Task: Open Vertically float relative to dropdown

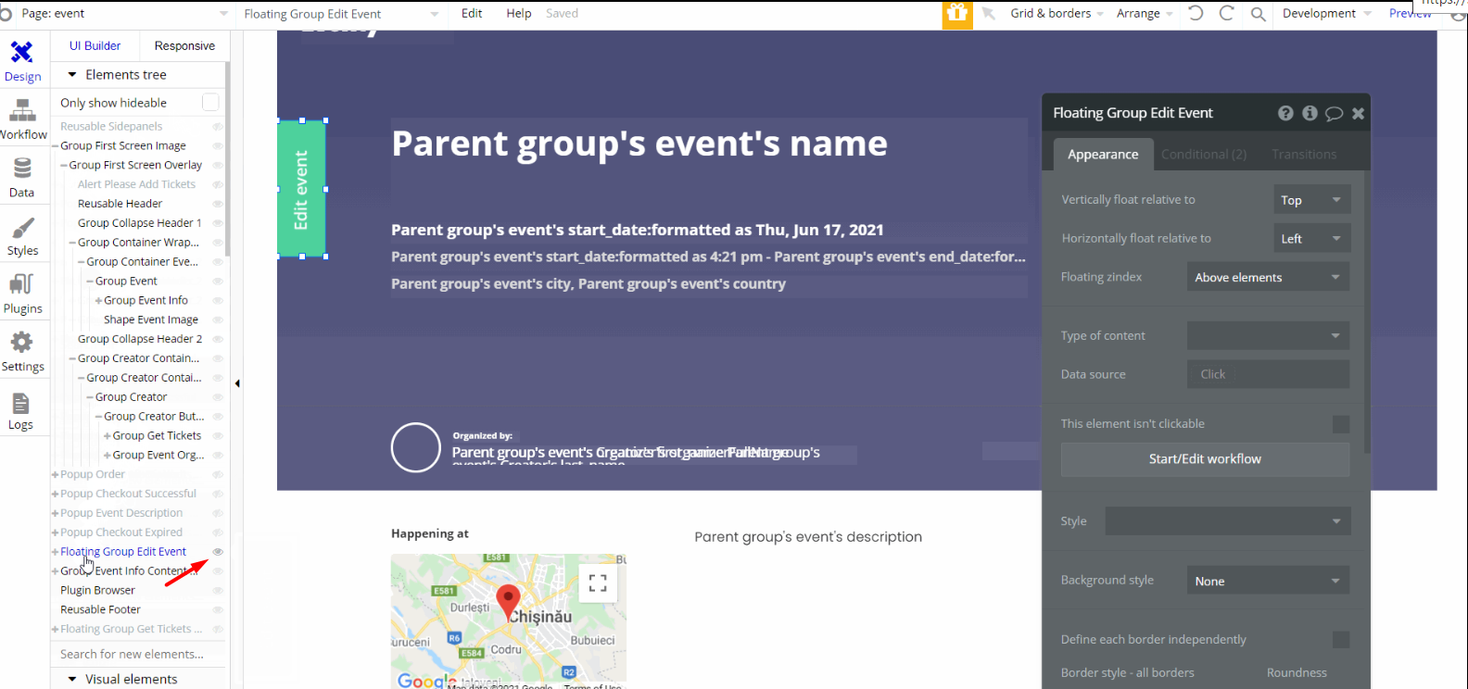Action: 1311,200
